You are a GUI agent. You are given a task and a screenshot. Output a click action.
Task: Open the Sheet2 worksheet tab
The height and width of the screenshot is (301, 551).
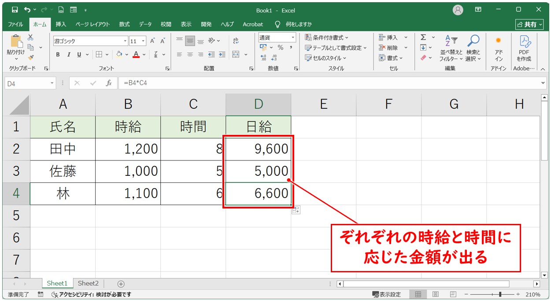[88, 283]
